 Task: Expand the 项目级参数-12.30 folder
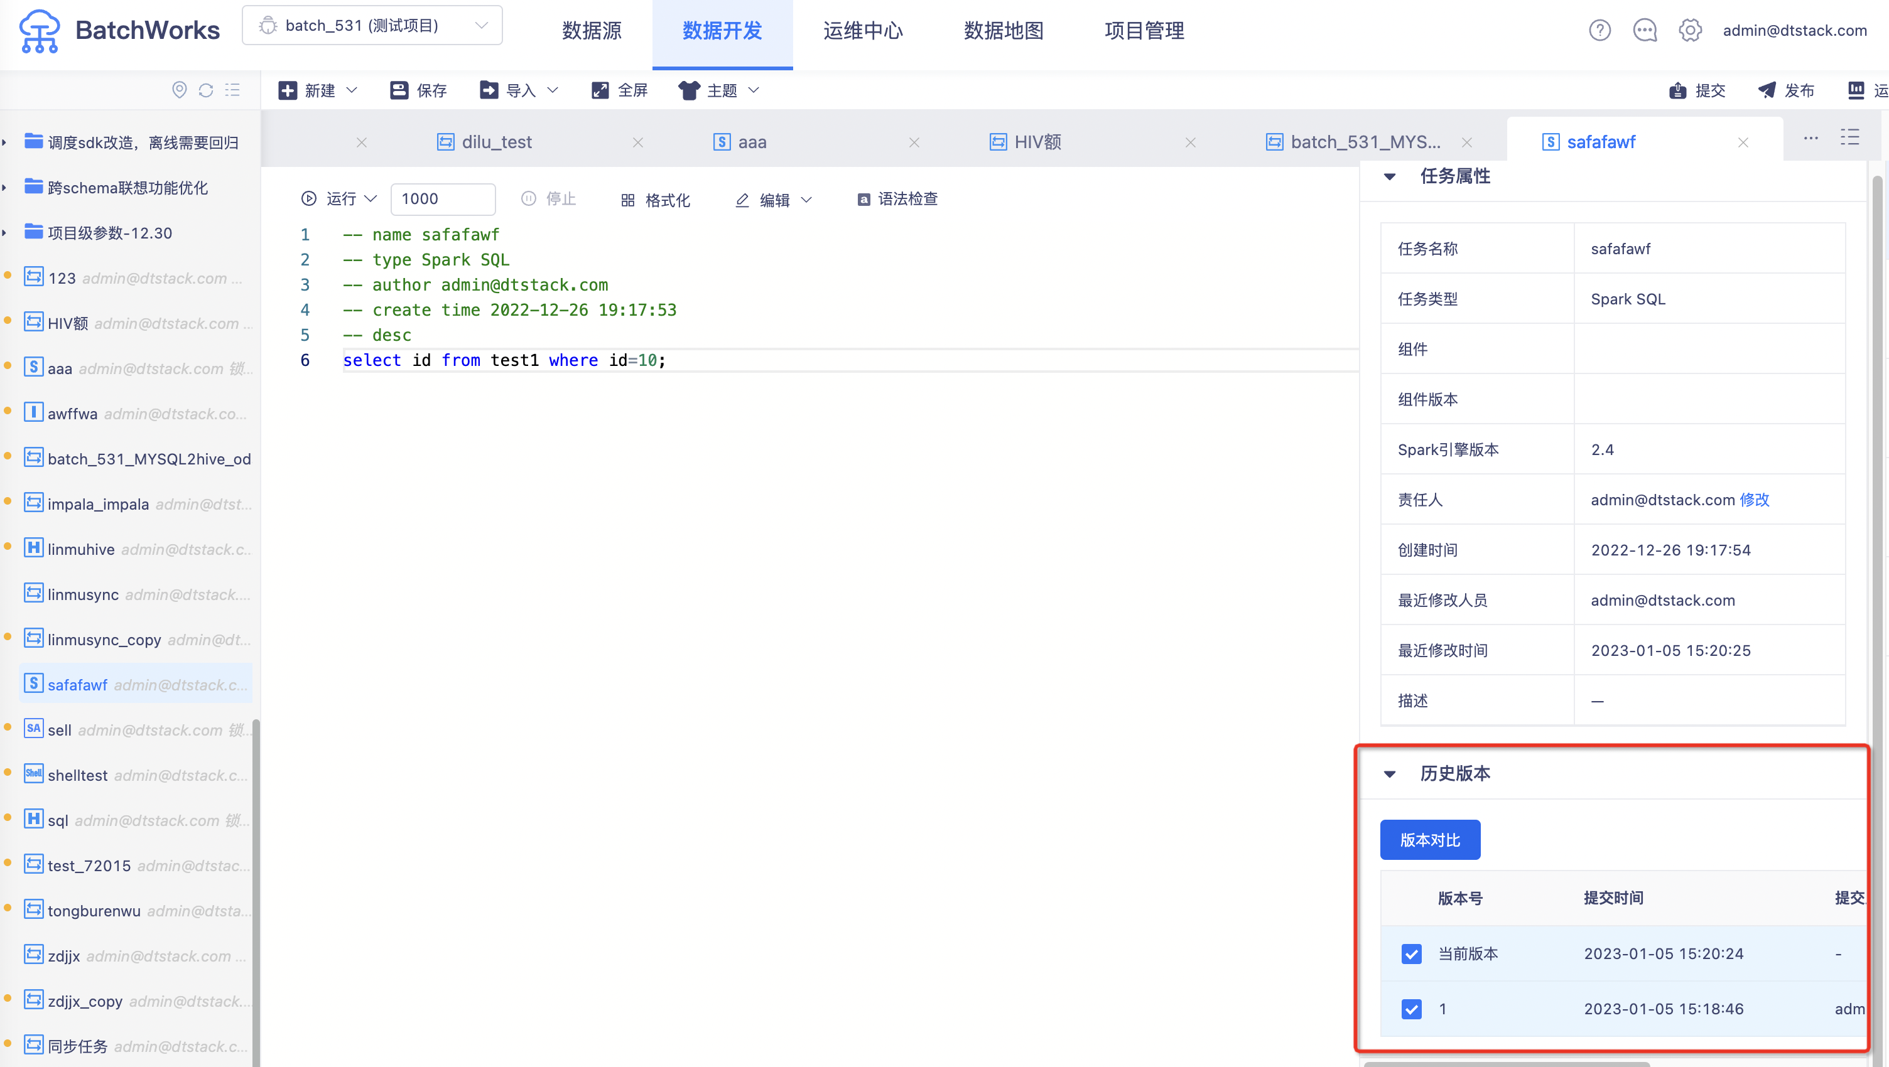point(4,232)
